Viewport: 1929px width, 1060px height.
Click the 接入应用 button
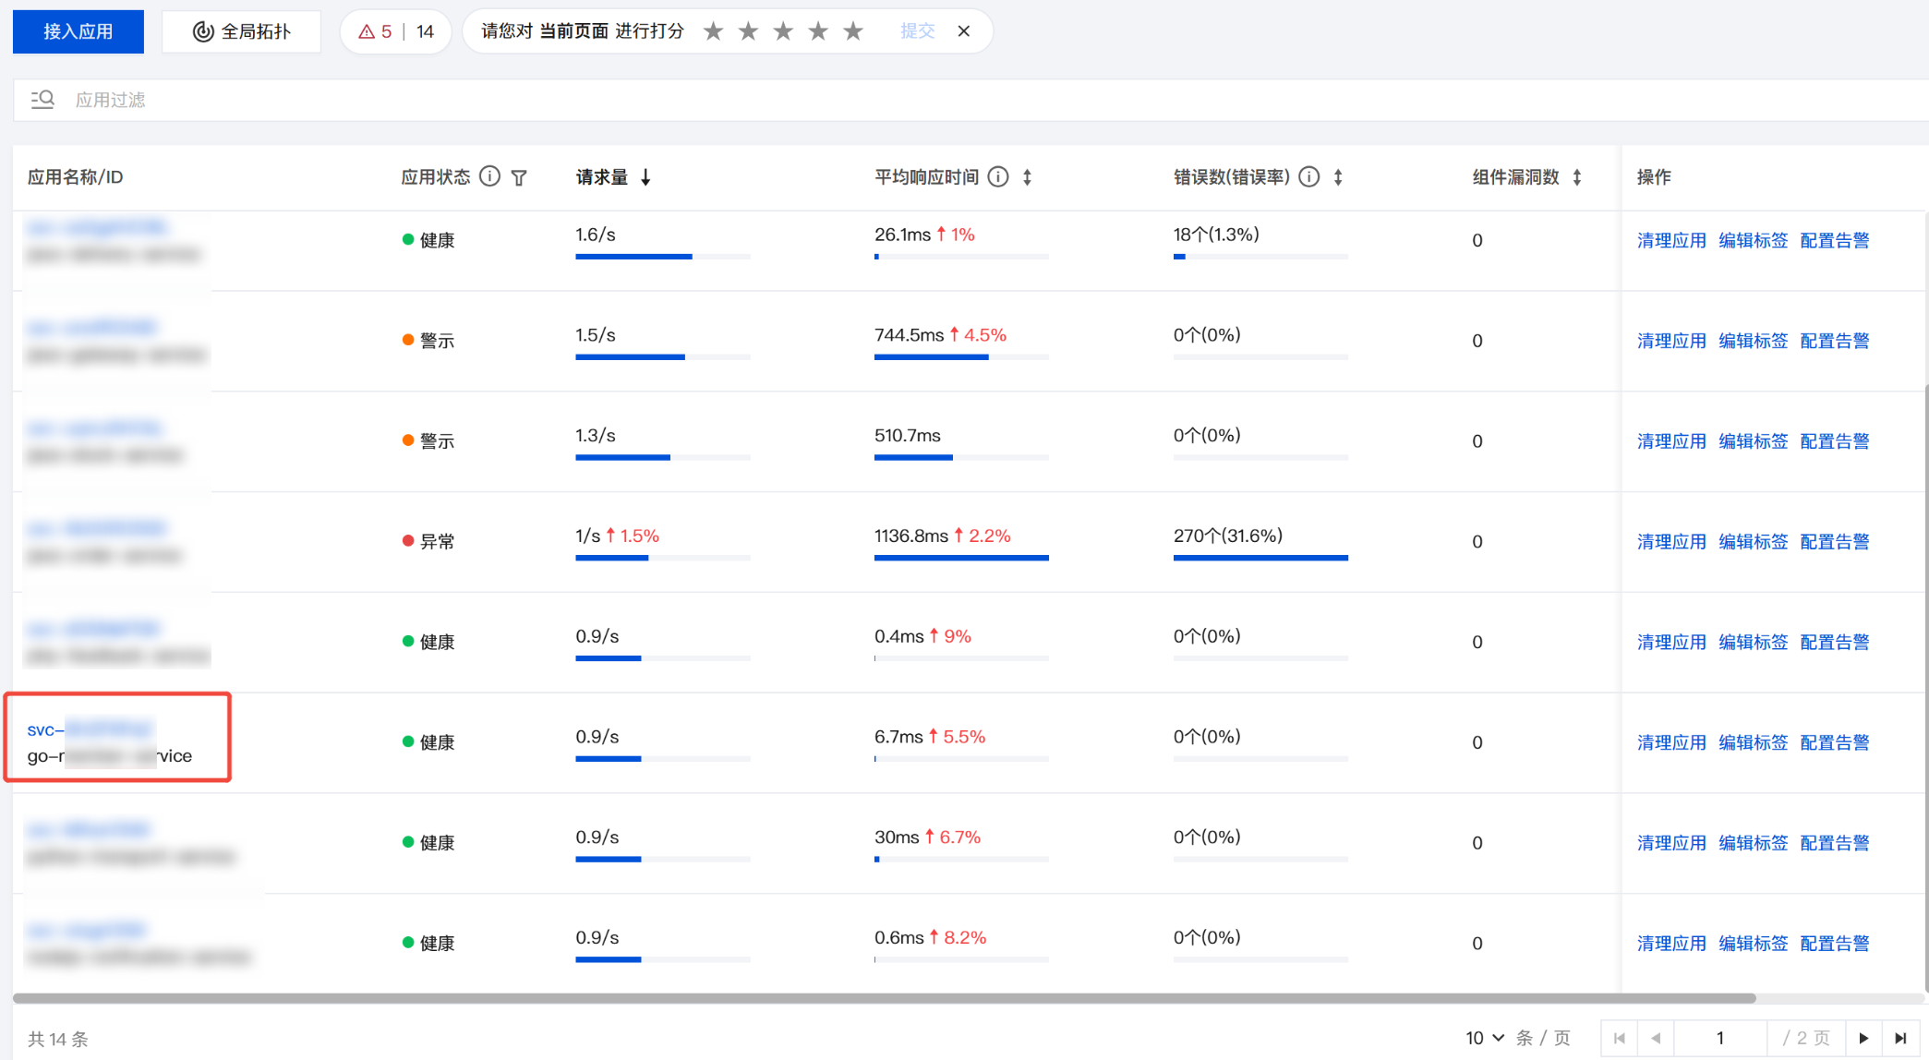(x=78, y=31)
